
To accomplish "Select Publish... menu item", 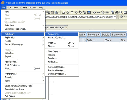I will [x=62, y=55].
